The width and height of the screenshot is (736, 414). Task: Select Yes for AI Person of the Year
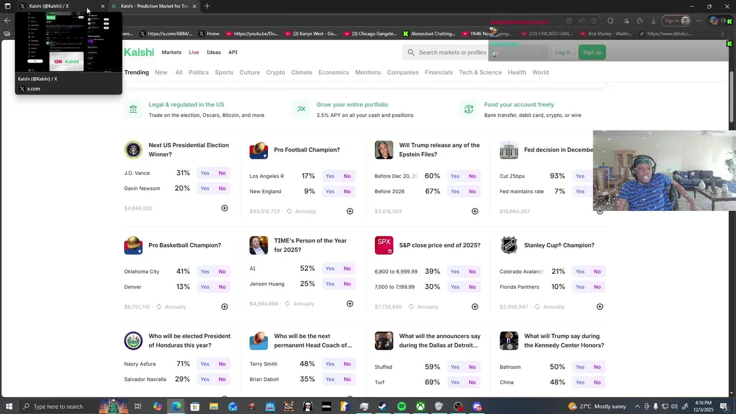click(330, 269)
